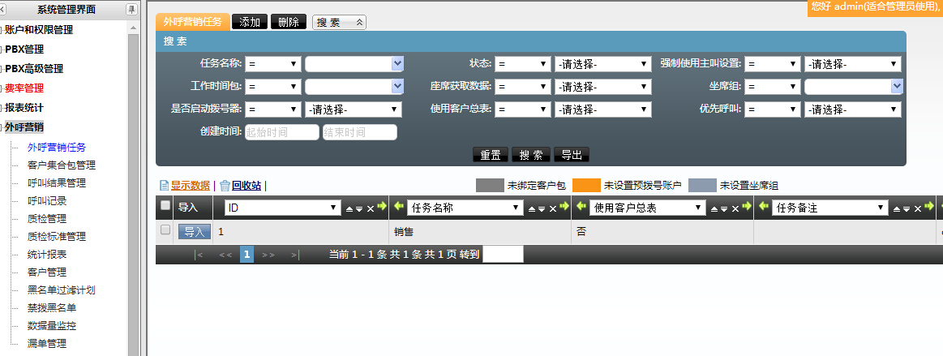Image resolution: width=943 pixels, height=356 pixels.
Task: Click the X icon in 任务名称 column header
Action: click(552, 208)
